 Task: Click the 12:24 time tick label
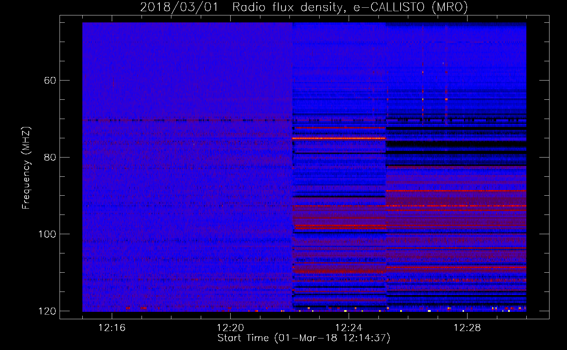(349, 328)
